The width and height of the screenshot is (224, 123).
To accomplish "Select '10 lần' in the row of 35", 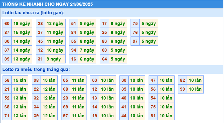I will (x=137, y=89).
